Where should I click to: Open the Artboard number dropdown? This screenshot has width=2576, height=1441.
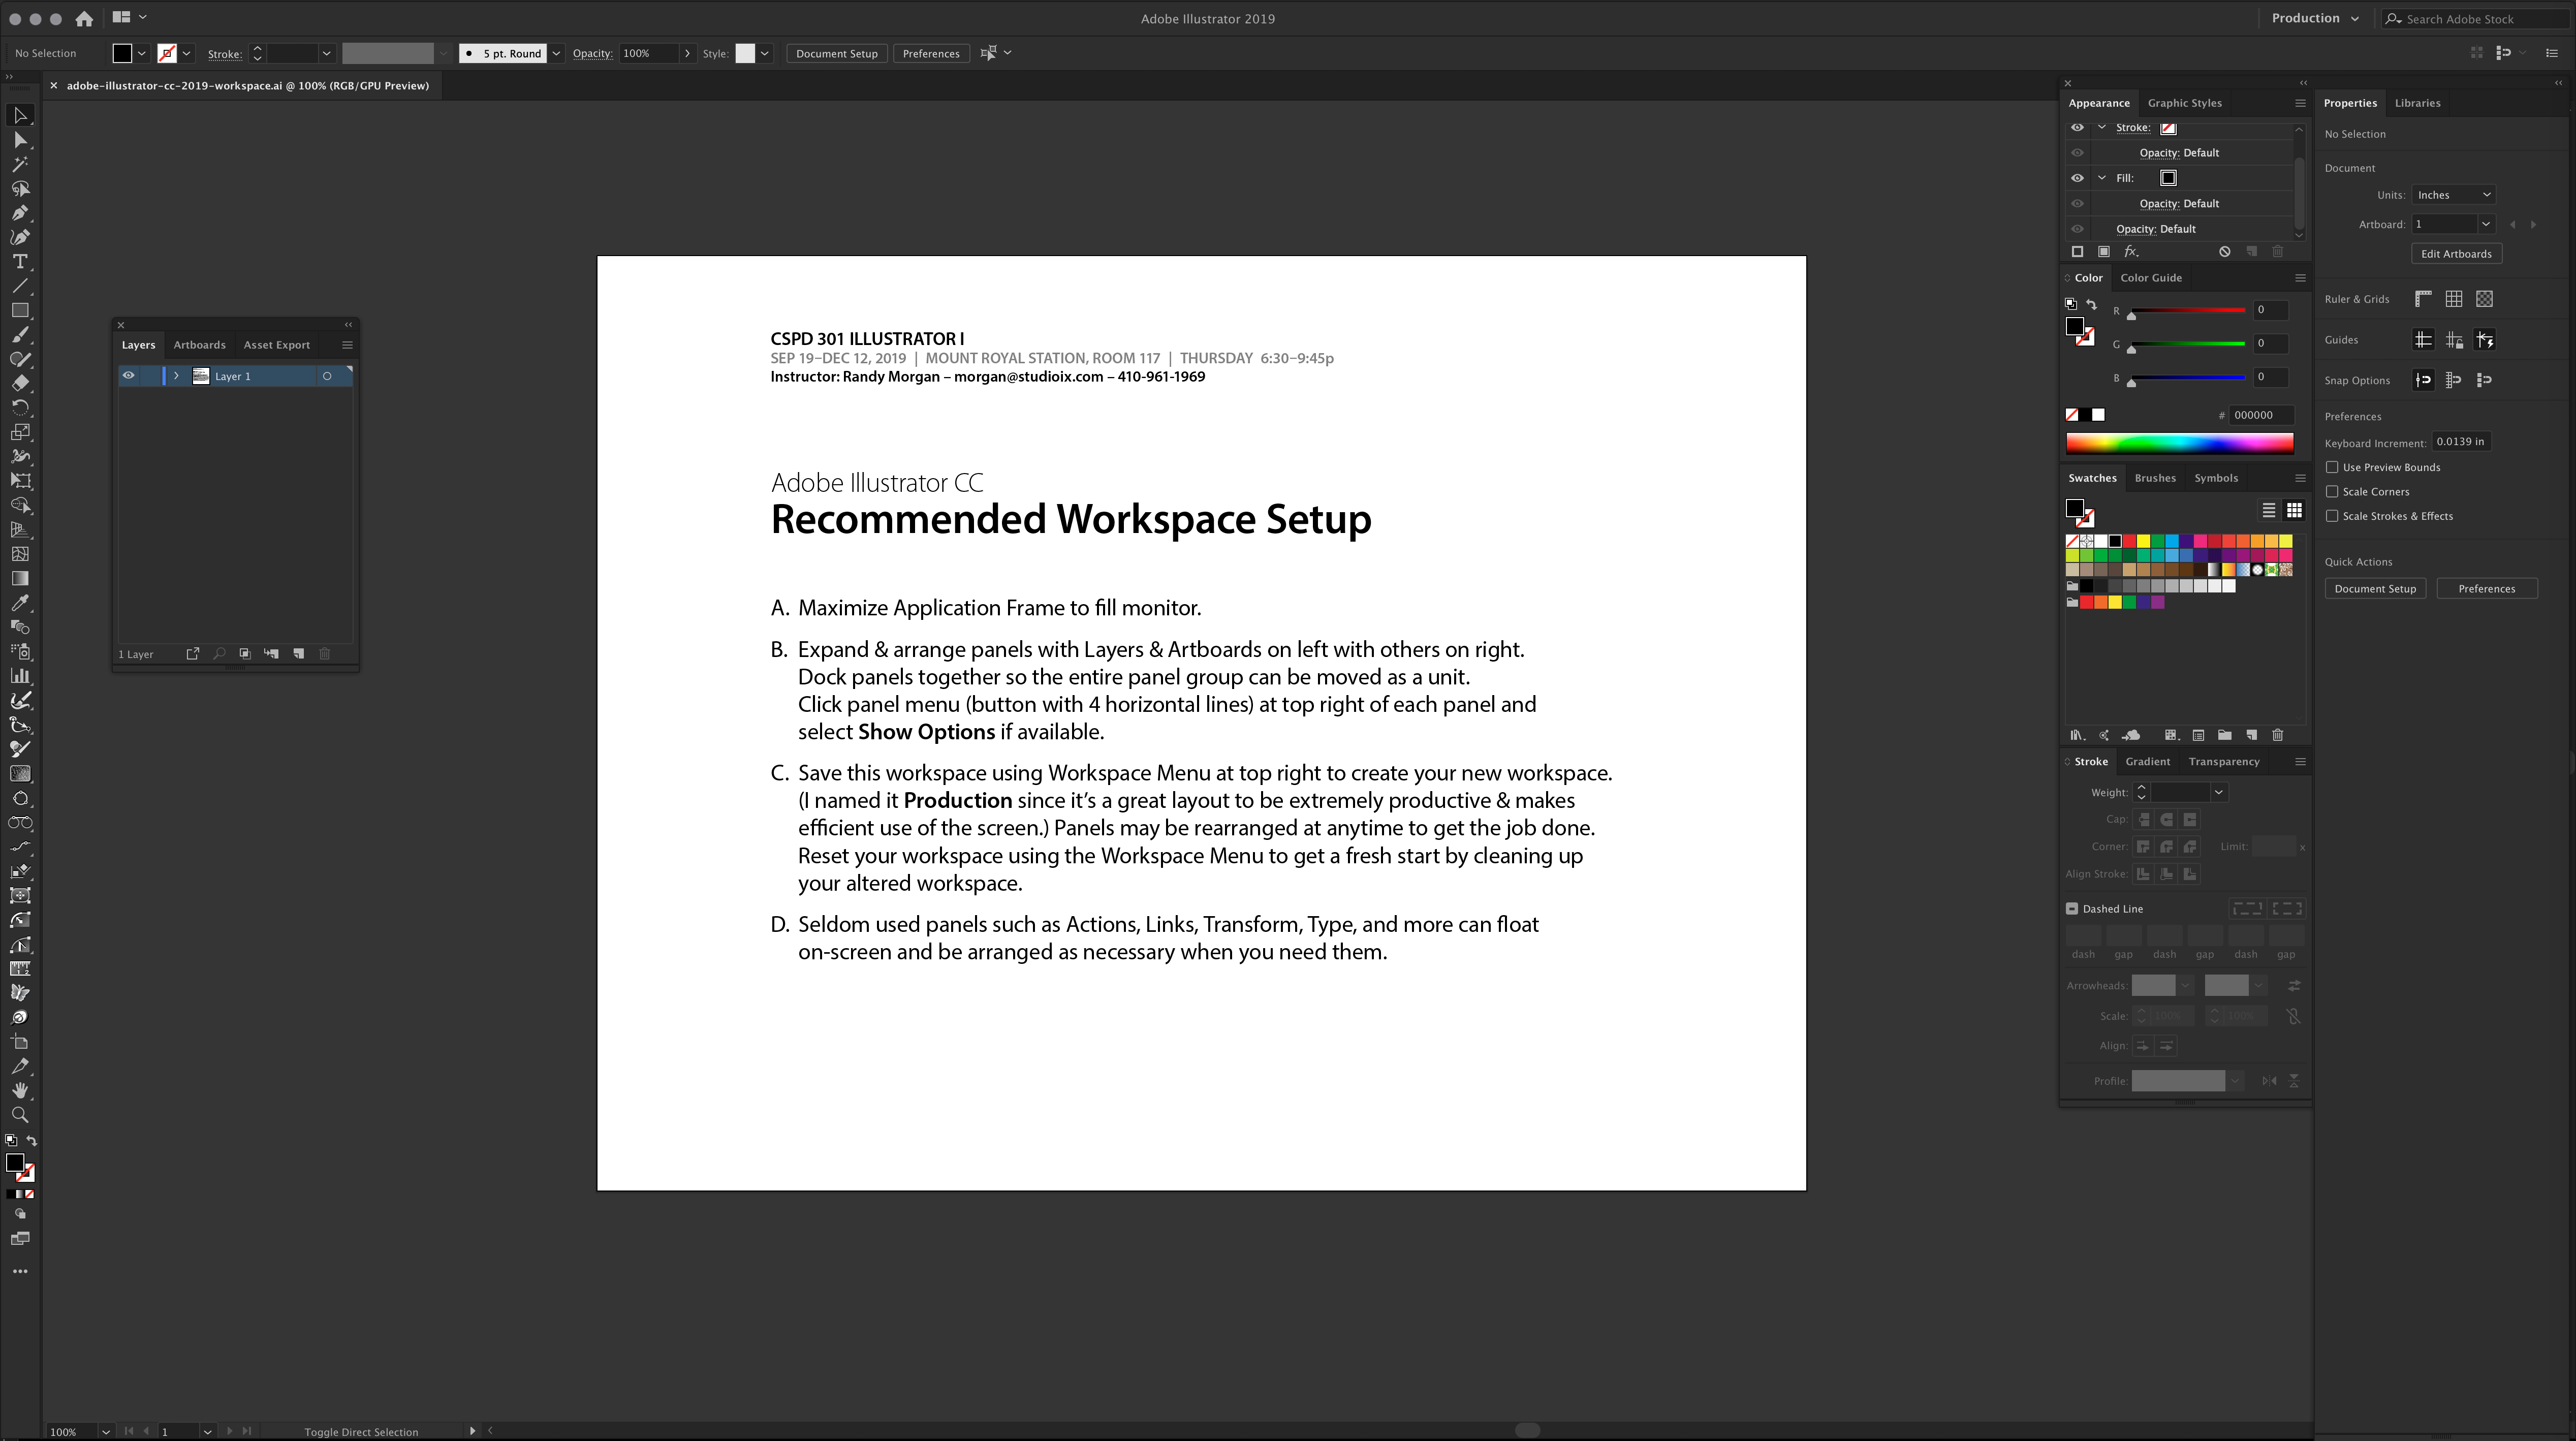(x=2485, y=224)
